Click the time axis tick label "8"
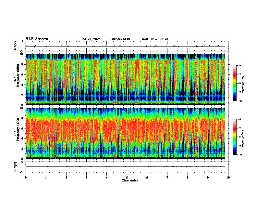This screenshot has width=257, height=199. (x=188, y=178)
